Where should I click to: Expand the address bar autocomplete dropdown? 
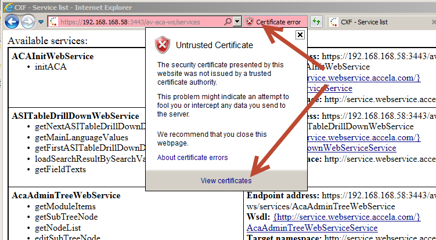(237, 21)
